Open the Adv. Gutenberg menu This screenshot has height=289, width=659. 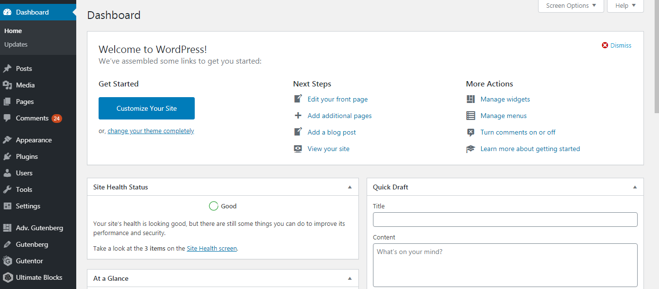point(38,228)
